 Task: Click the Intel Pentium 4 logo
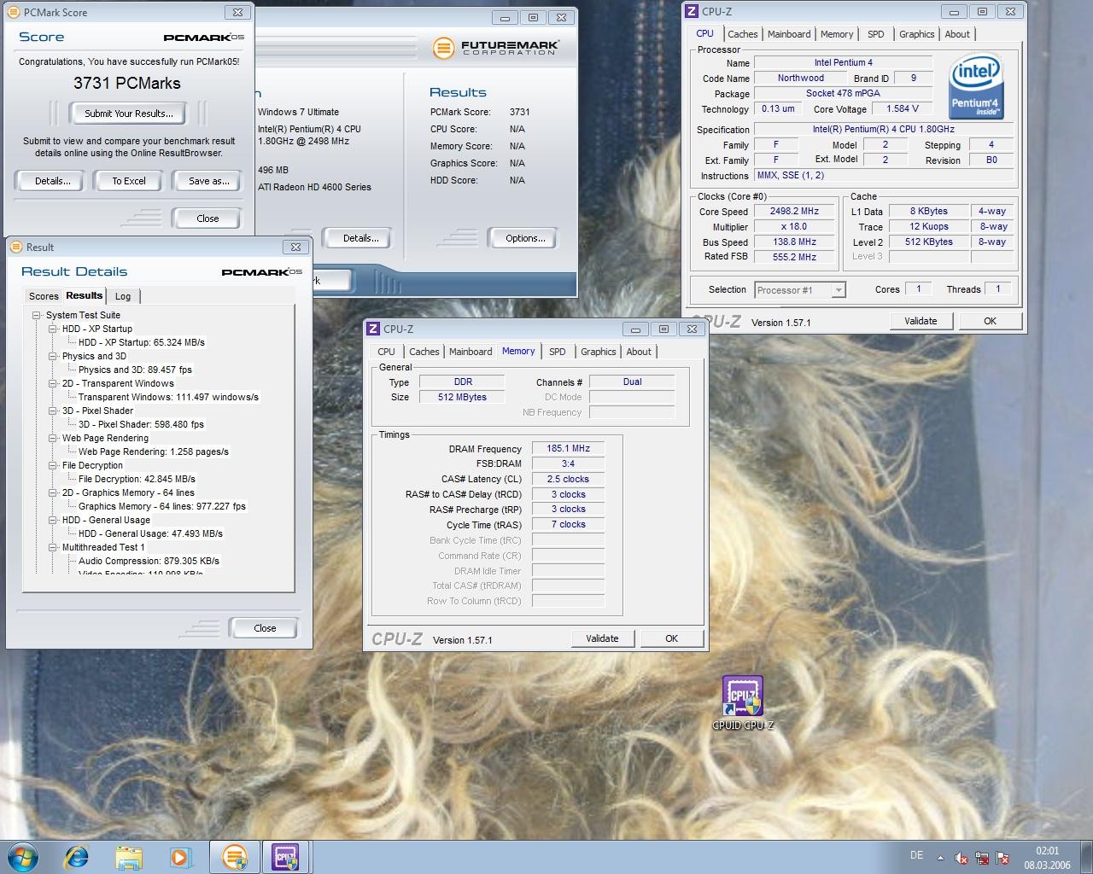(x=976, y=87)
